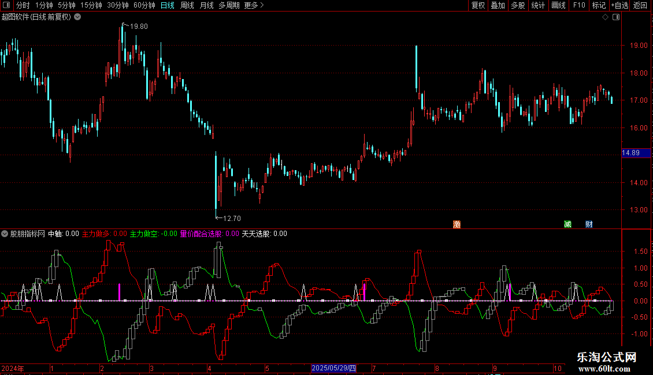Expand the 更多 periods menu
Viewport: 653px width, 375px height.
click(x=254, y=5)
